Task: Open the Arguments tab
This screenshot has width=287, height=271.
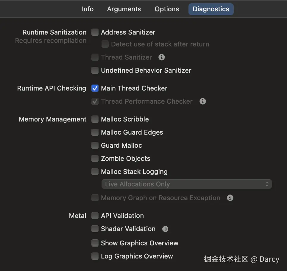Action: pos(124,9)
